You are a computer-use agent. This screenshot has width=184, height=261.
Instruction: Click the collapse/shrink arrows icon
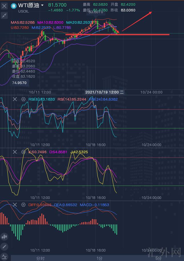4,15
